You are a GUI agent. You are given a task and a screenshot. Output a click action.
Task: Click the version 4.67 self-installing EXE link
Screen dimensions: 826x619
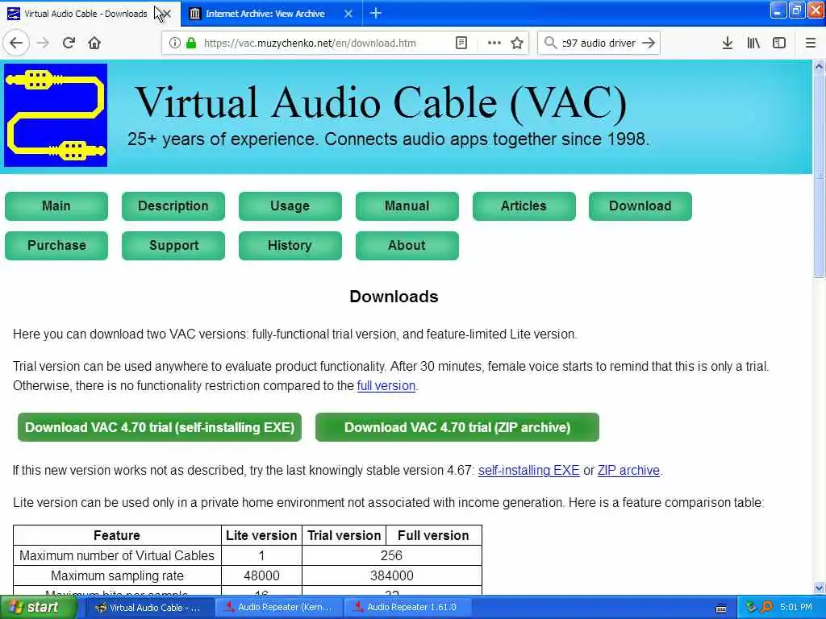pyautogui.click(x=529, y=471)
